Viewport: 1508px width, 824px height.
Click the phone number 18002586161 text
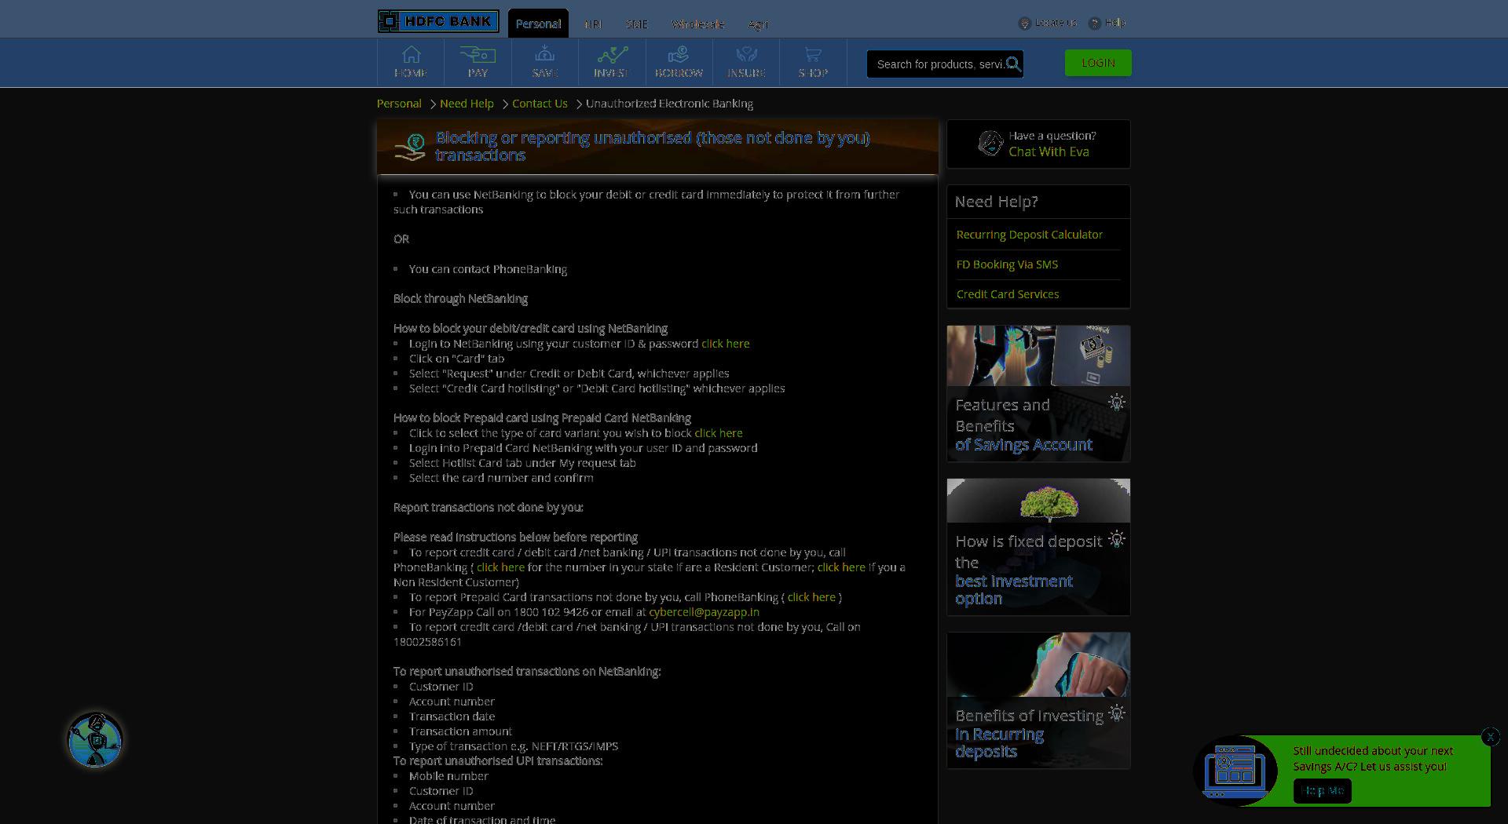point(427,642)
